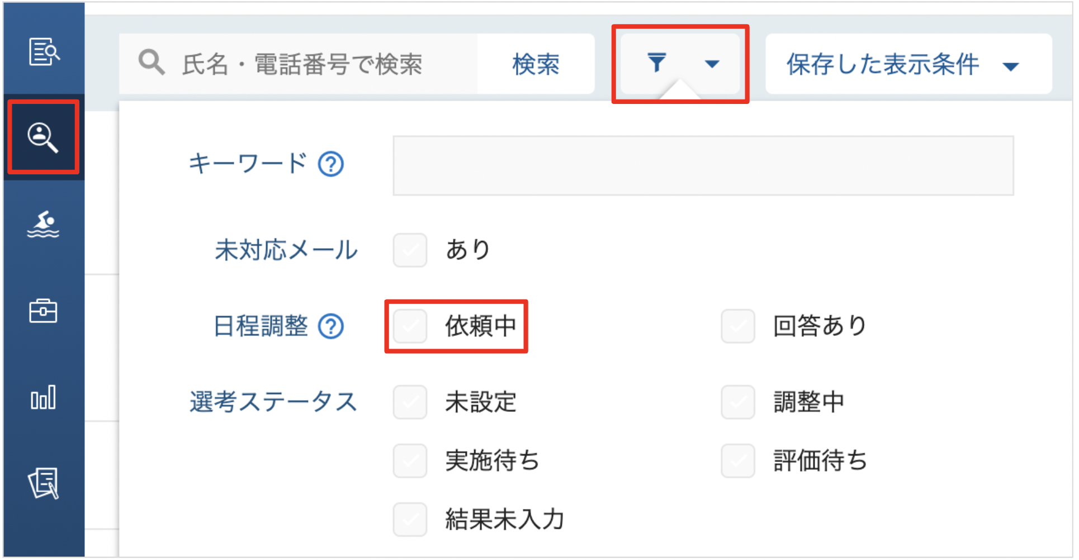Click the keyword help question mark icon
1079x560 pixels.
click(331, 164)
